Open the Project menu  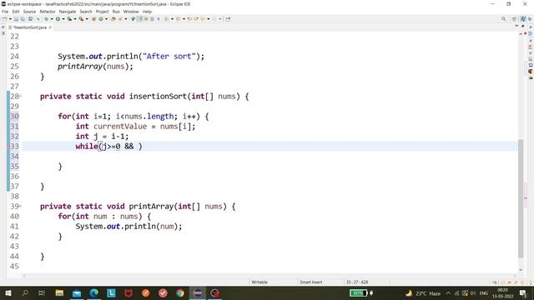(x=102, y=12)
